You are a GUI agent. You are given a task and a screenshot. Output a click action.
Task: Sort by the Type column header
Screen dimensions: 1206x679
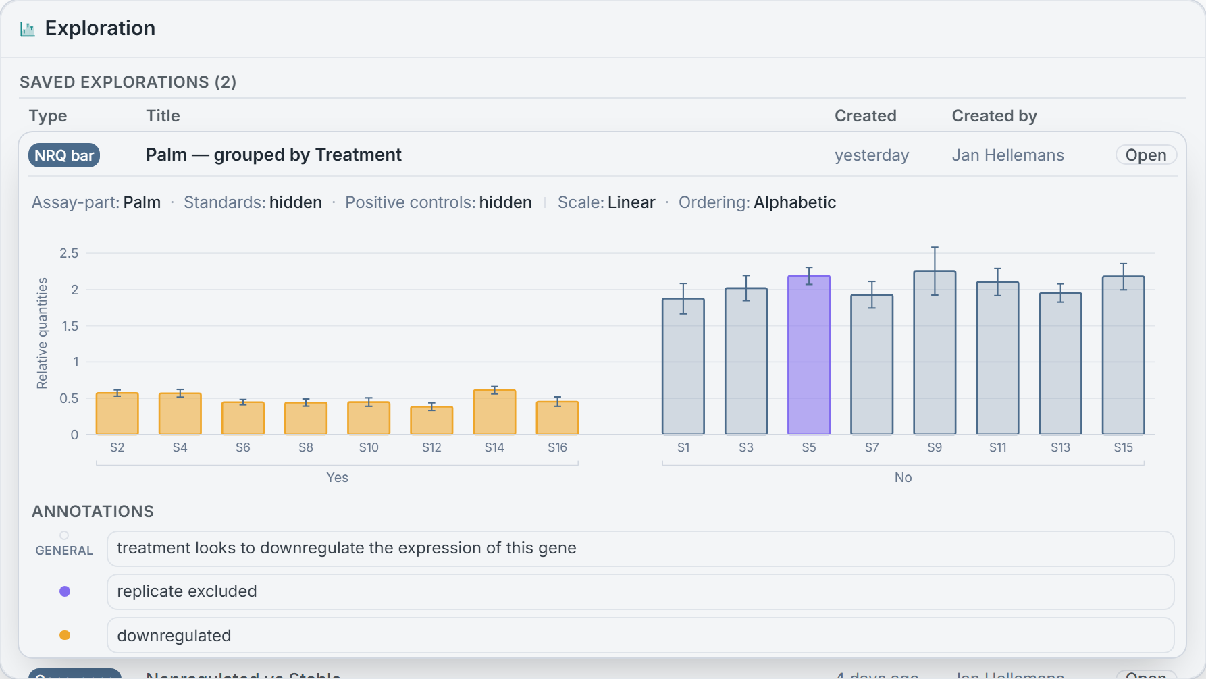[48, 116]
